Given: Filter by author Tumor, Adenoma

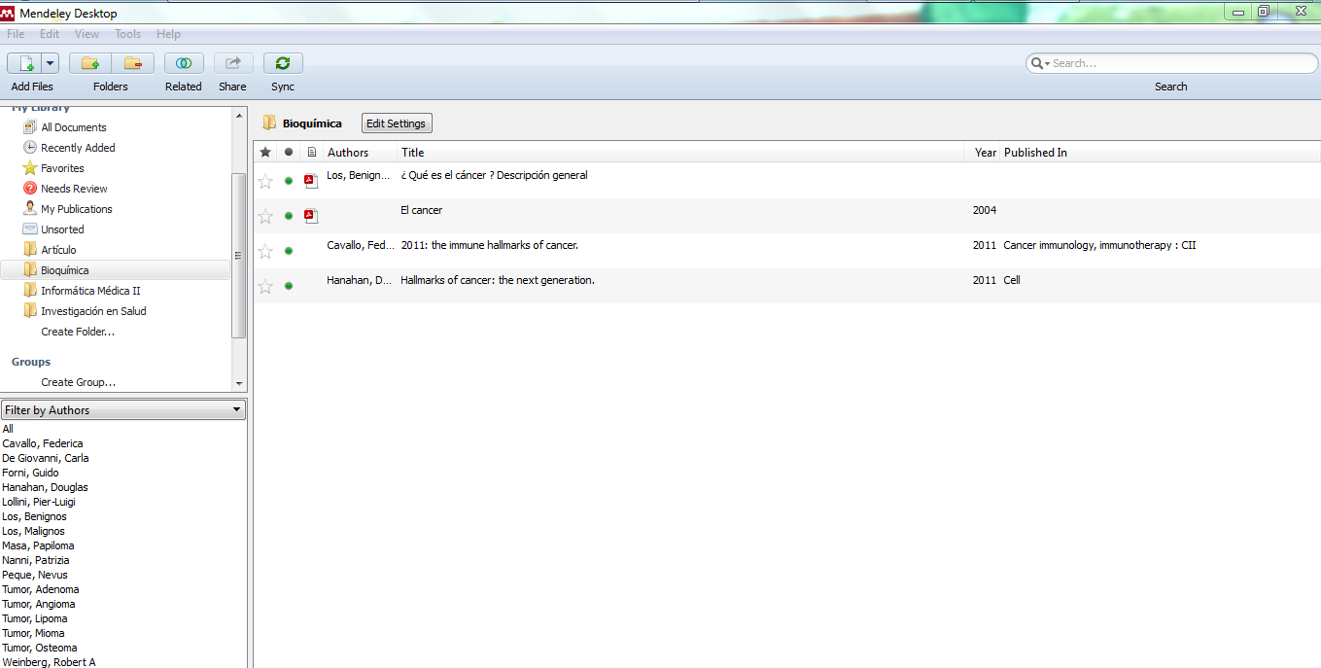Looking at the screenshot, I should (41, 589).
